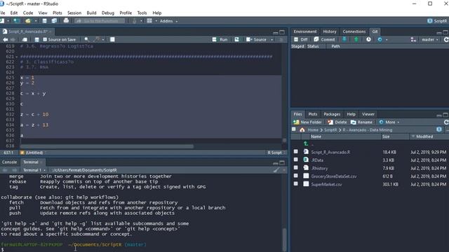The width and height of the screenshot is (449, 252).
Task: Open the (Untitled) section navigator dropdown
Action: click(34, 153)
